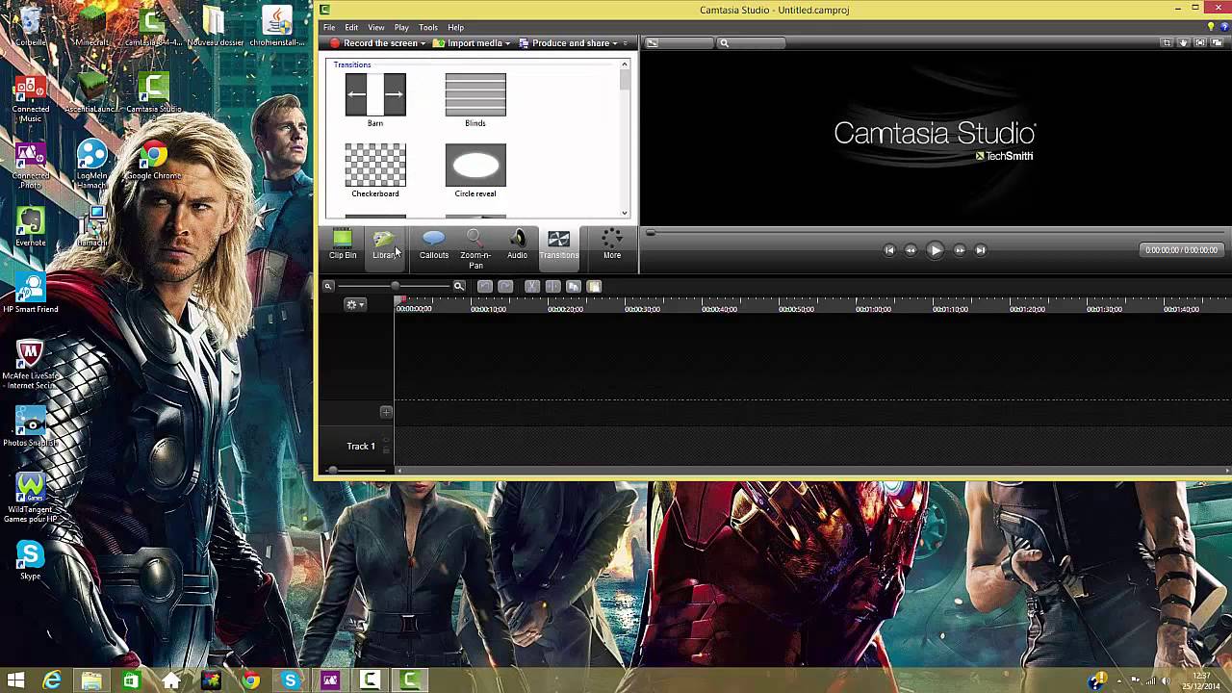Open the Help menu

coord(455,27)
